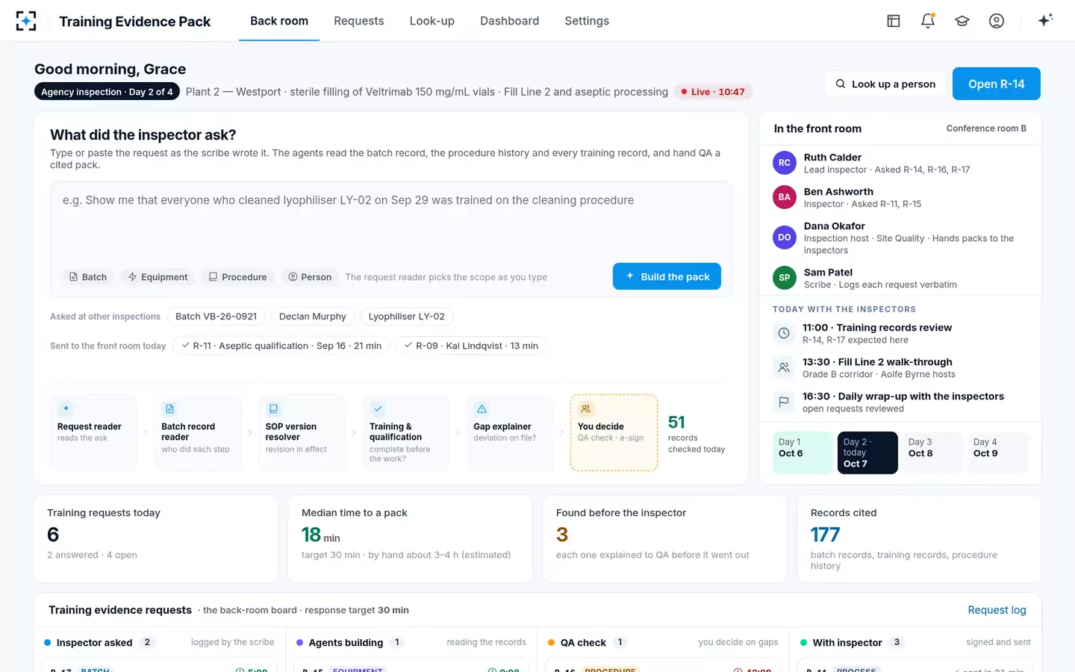Open the layout panel icon in header

(894, 21)
